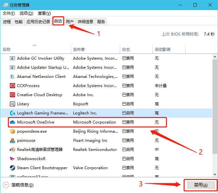Select the Listary row name
This screenshot has height=193, width=218.
23,104
